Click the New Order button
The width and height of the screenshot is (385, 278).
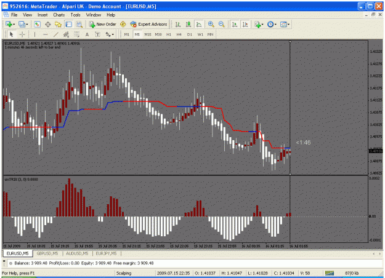pos(103,24)
